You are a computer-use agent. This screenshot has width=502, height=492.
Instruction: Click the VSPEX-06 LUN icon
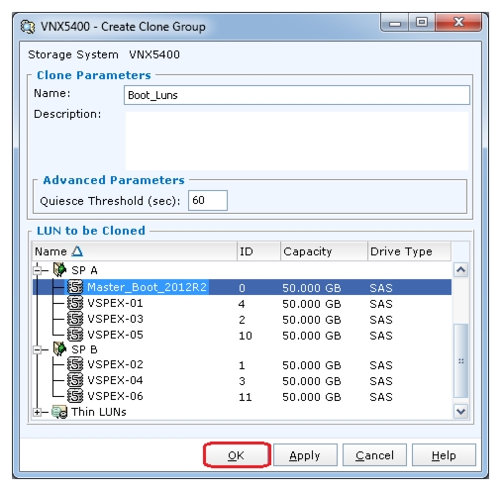click(75, 396)
